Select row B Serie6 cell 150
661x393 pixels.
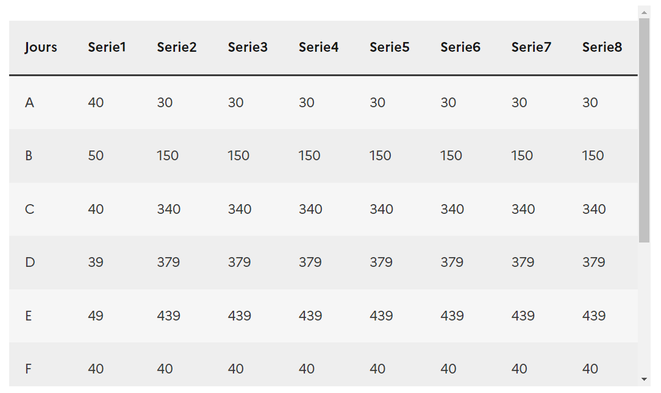pyautogui.click(x=451, y=155)
